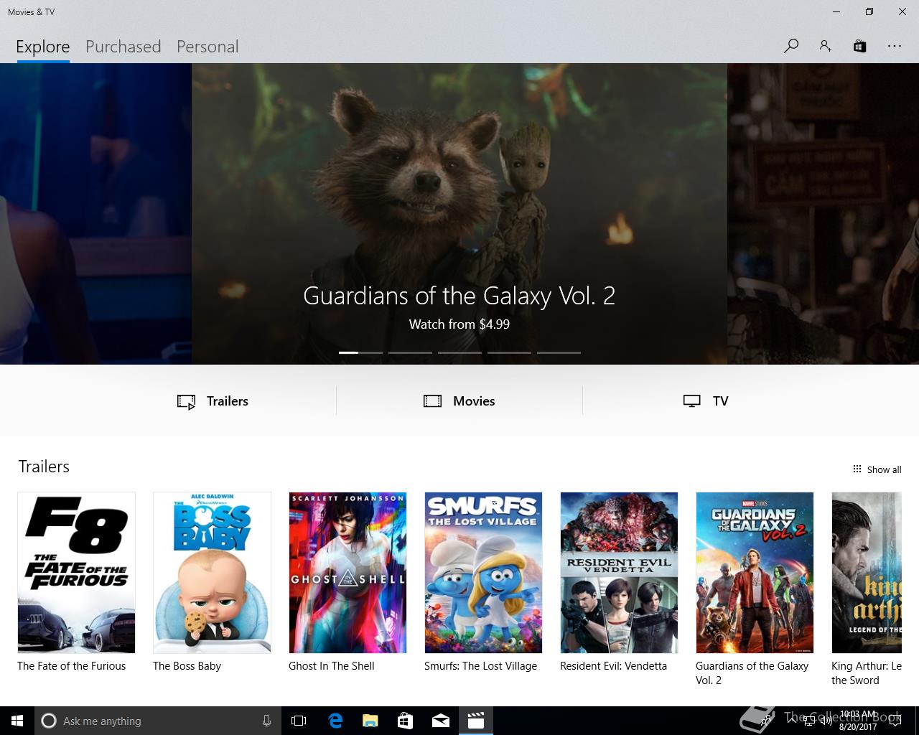
Task: Click the Cortana Ask me anything box
Action: pos(157,721)
